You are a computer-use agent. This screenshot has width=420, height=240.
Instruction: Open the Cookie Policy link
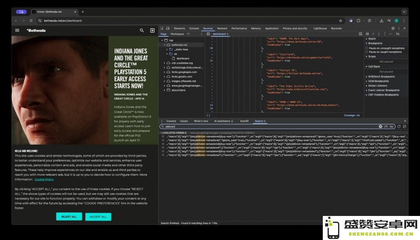click(44, 180)
